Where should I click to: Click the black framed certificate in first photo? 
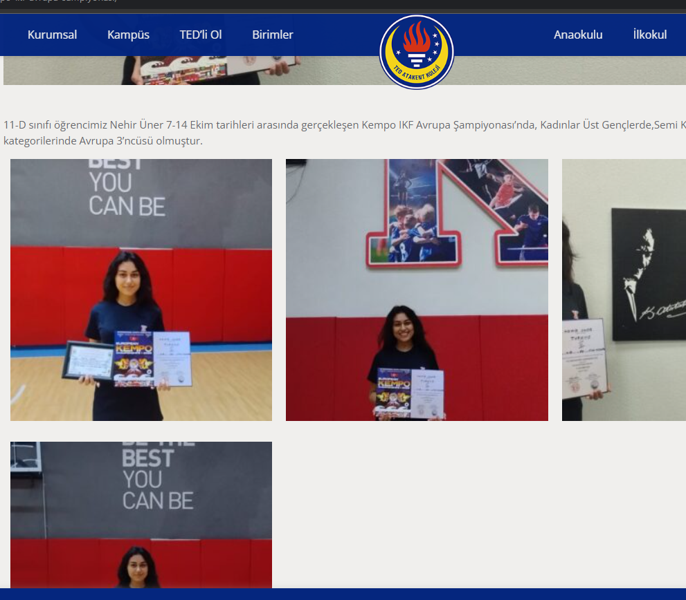click(x=87, y=360)
